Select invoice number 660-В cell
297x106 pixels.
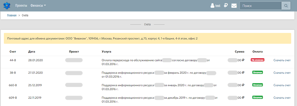(x=13, y=85)
